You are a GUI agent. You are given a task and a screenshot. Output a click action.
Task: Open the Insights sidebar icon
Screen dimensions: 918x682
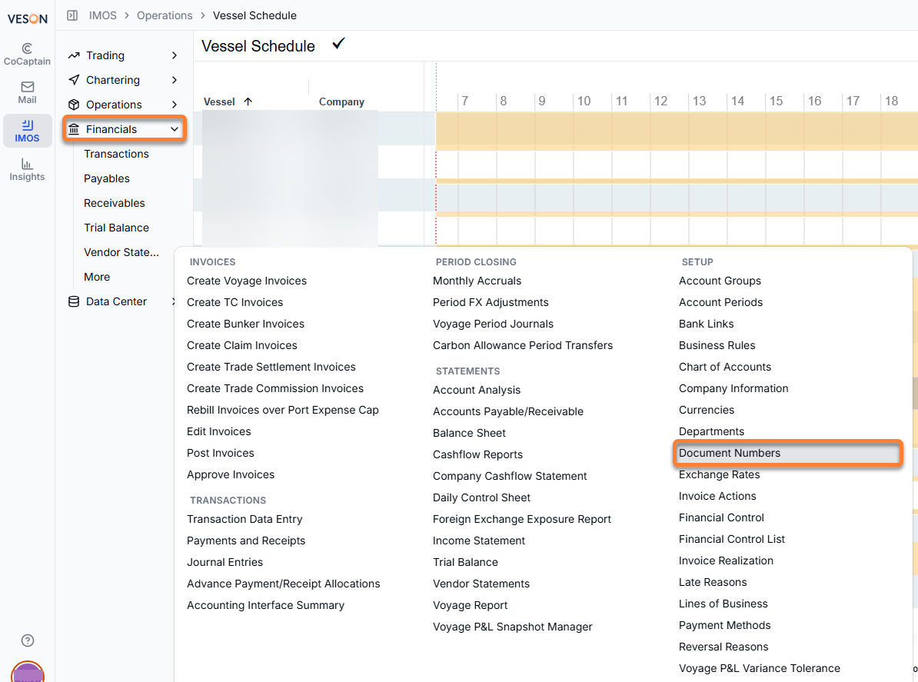(x=27, y=170)
